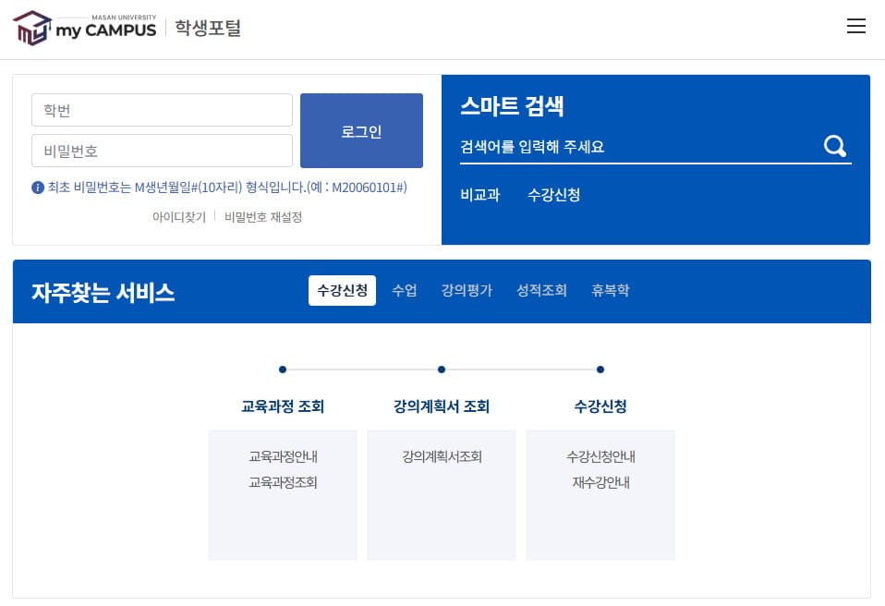Select the 강의계획서 조회 timeline dot
The height and width of the screenshot is (606, 885).
tap(441, 369)
